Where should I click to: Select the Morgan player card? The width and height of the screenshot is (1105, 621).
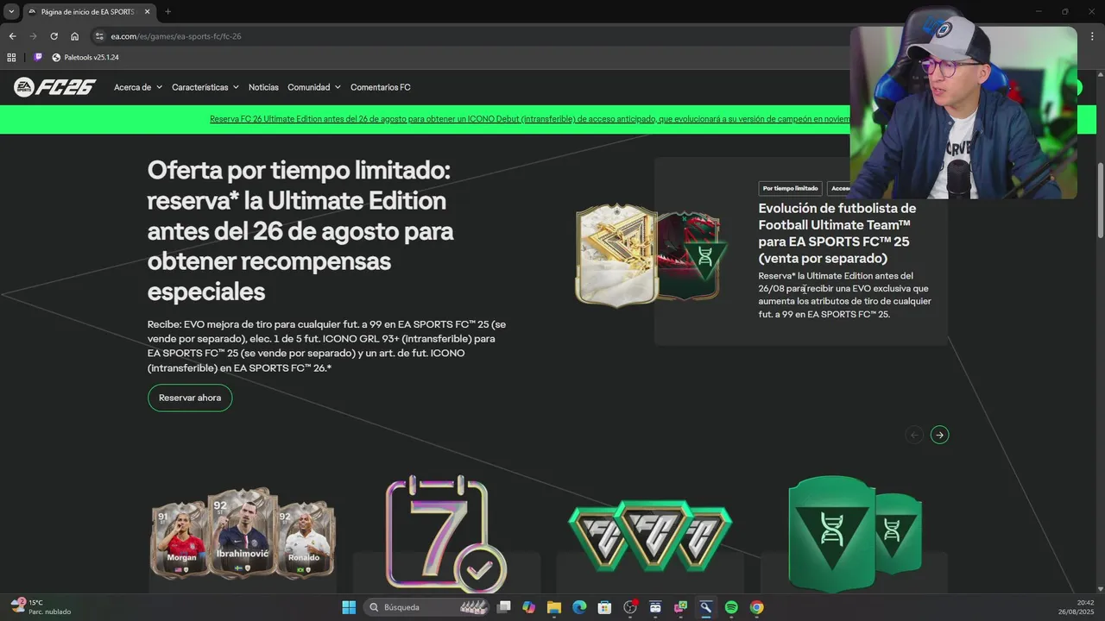(181, 542)
